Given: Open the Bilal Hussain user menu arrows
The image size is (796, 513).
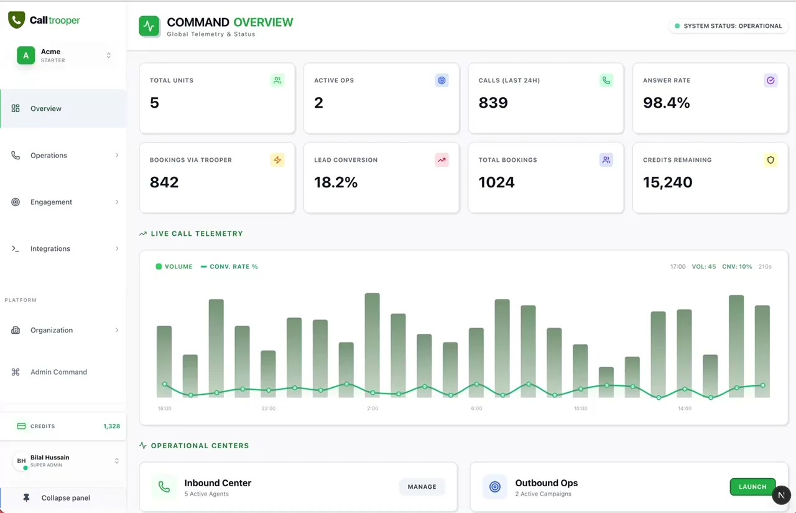Looking at the screenshot, I should point(116,461).
